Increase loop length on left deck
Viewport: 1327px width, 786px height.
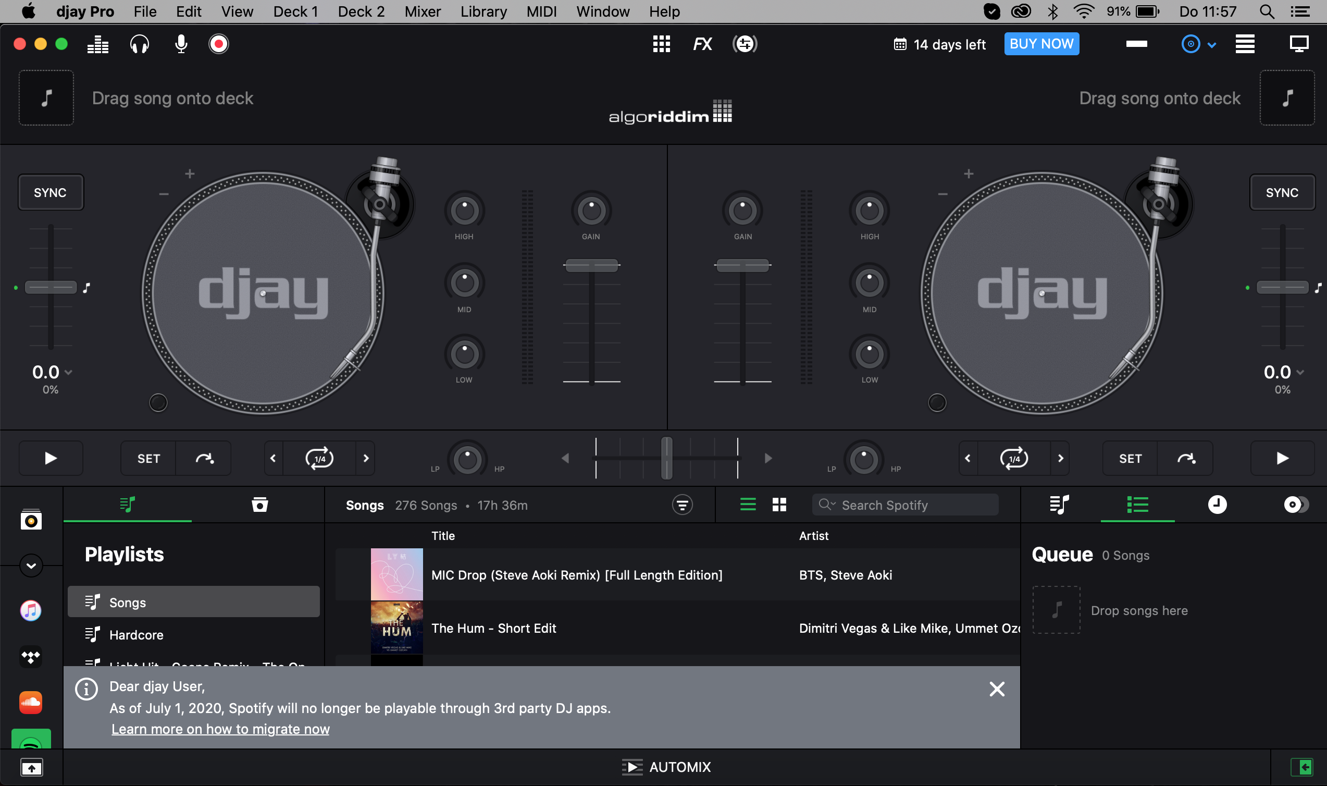[366, 458]
